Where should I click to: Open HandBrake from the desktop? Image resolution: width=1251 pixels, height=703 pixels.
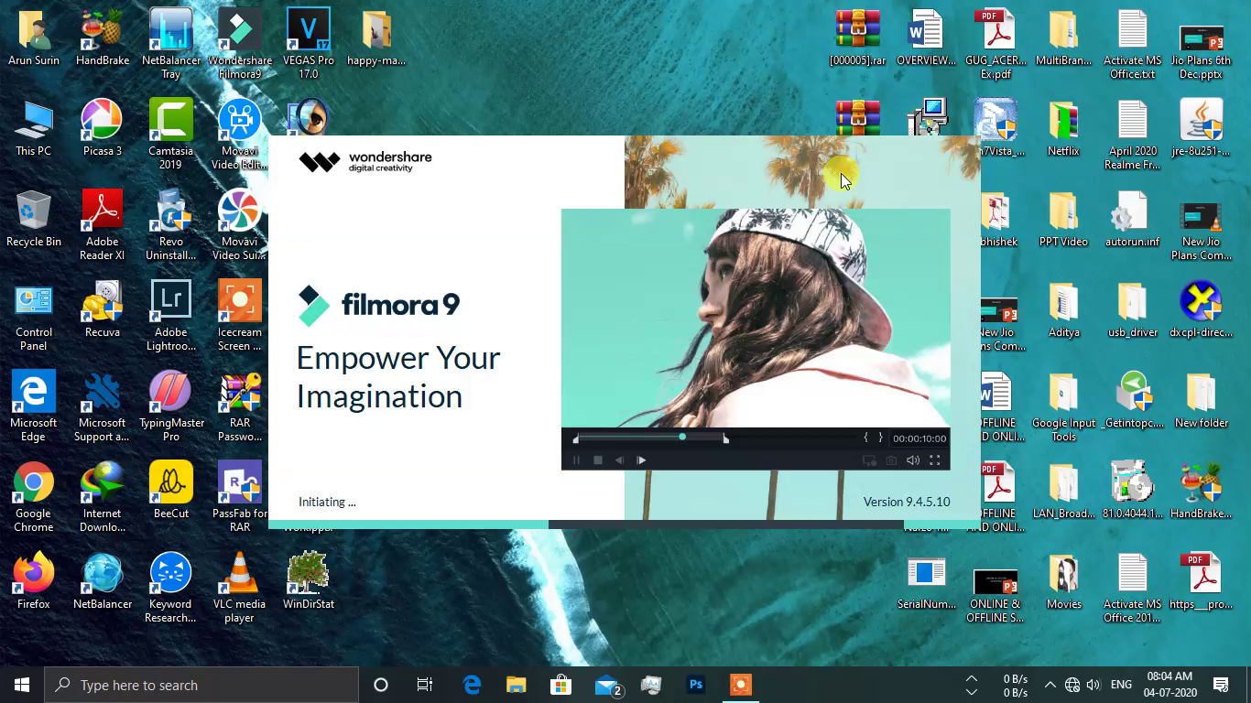click(x=102, y=27)
